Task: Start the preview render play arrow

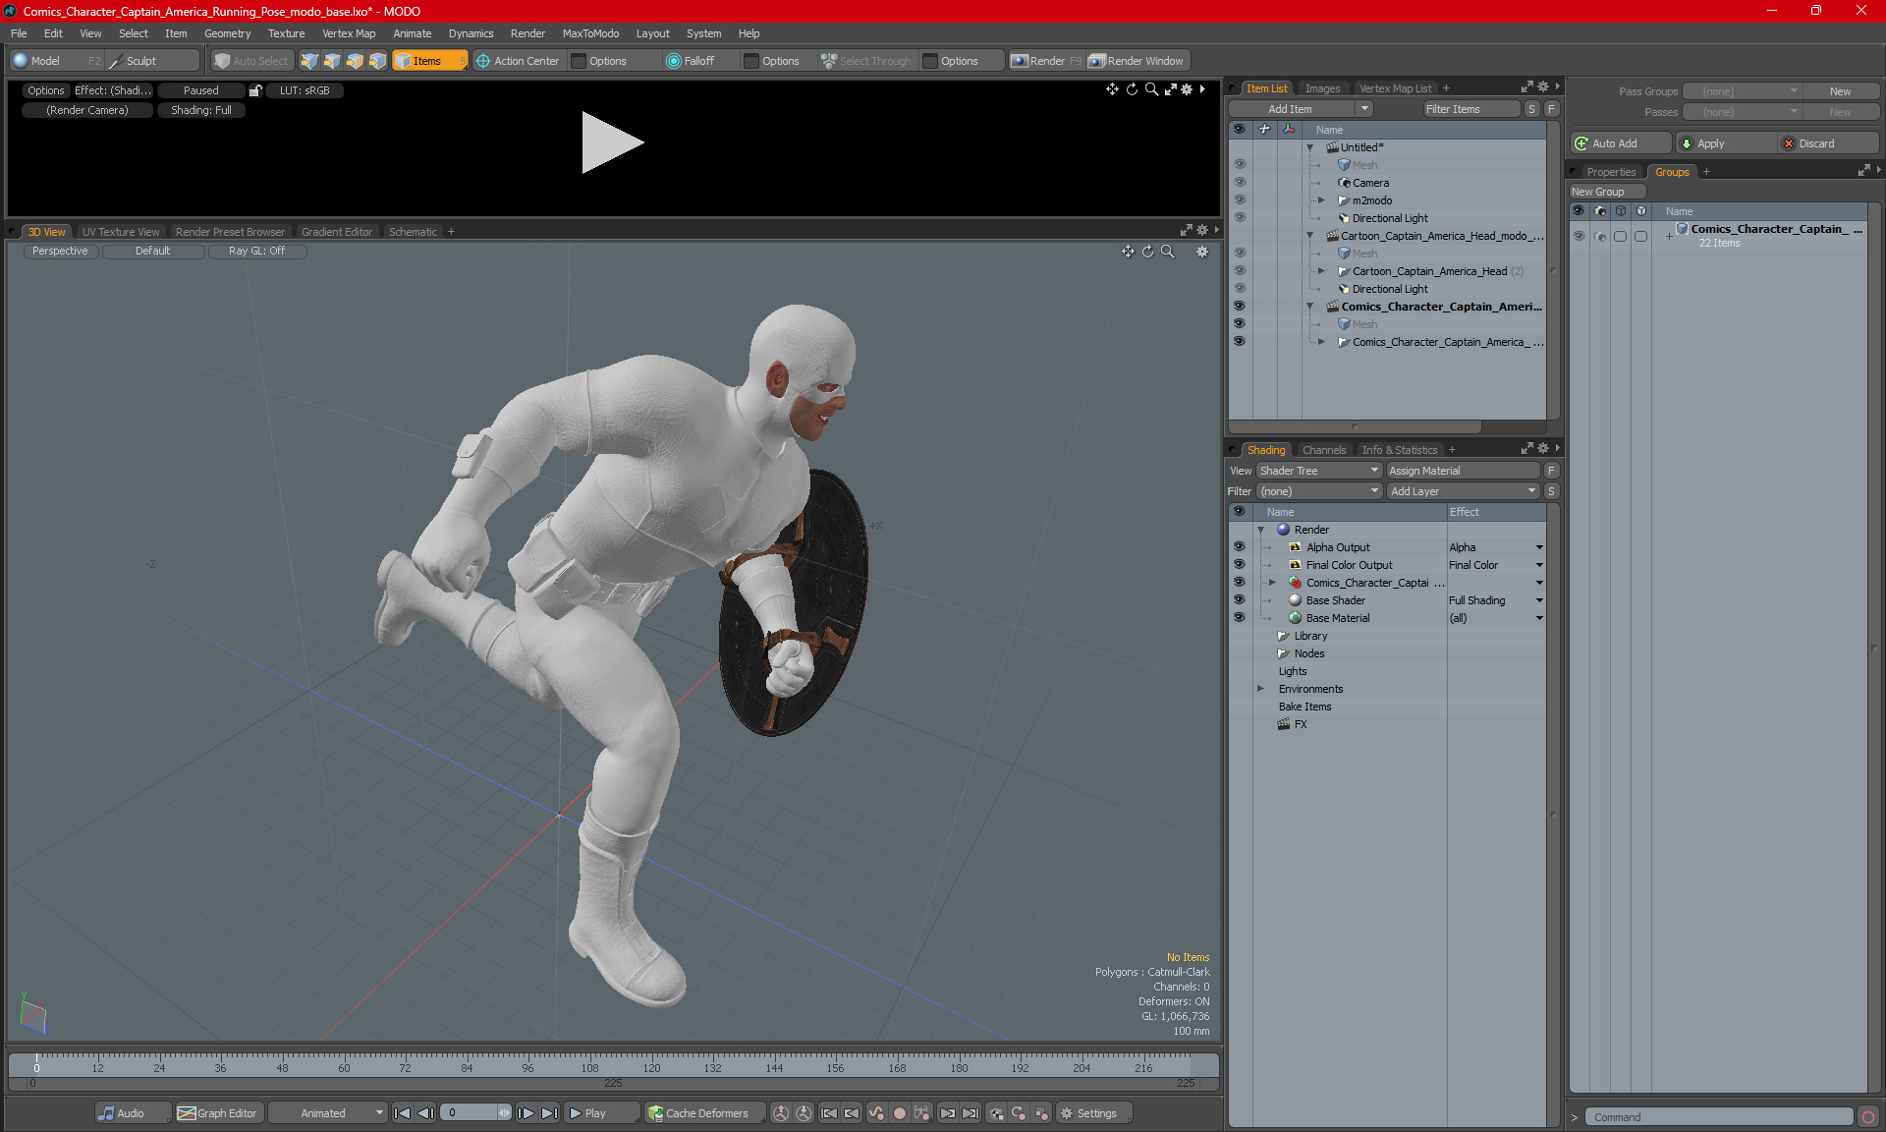Action: click(x=611, y=142)
